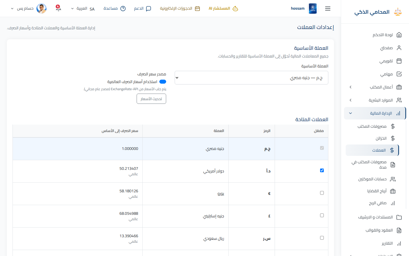Open العقود والقوالب menu item
Viewport: 409px width, 256px height.
375,230
